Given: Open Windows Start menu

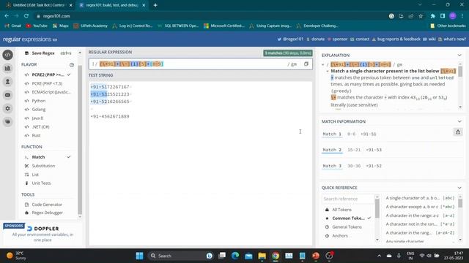Looking at the screenshot, I should (x=139, y=256).
